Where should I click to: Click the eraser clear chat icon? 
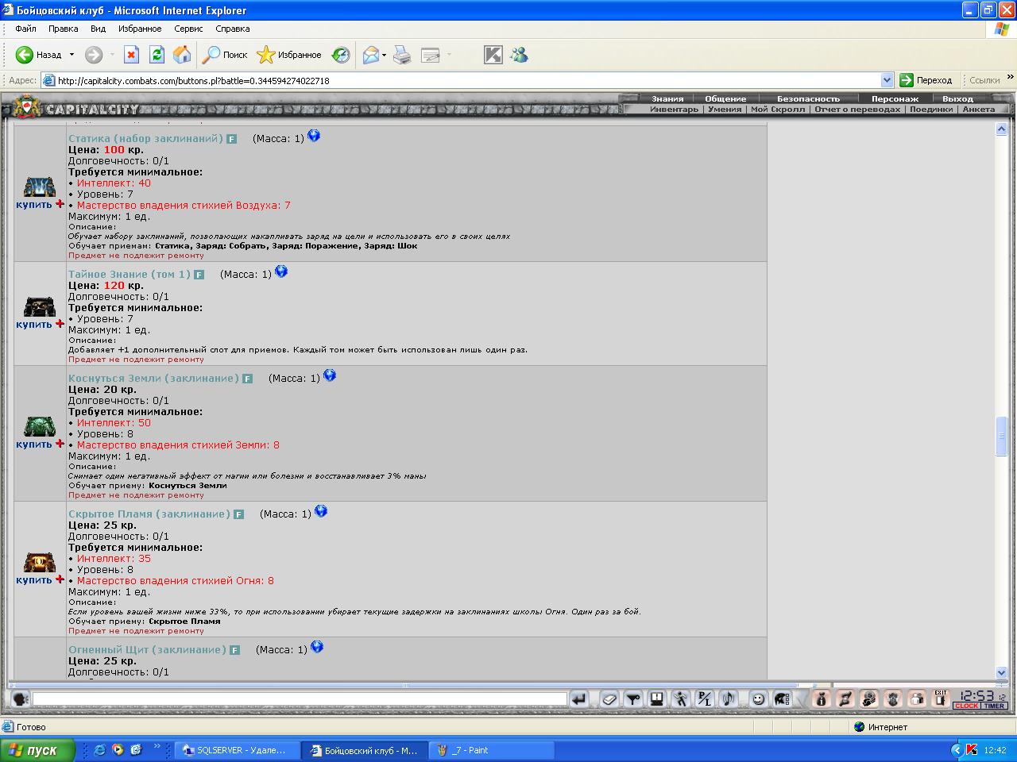tap(609, 699)
